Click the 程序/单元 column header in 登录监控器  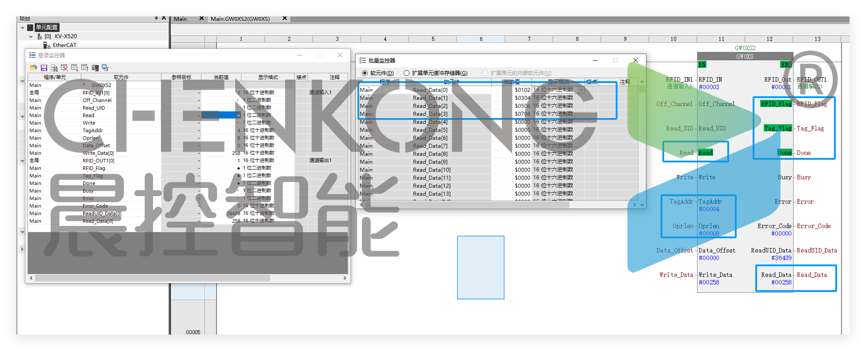(55, 77)
